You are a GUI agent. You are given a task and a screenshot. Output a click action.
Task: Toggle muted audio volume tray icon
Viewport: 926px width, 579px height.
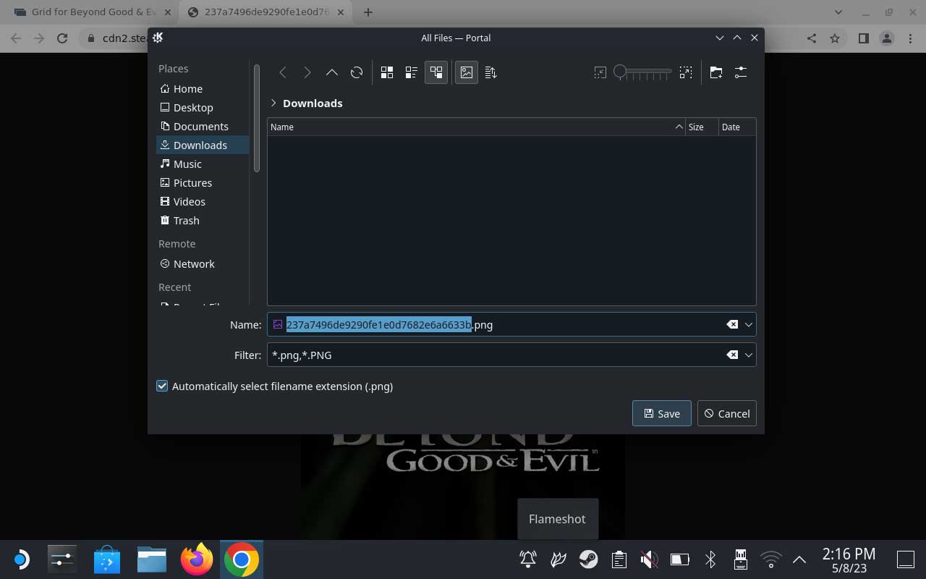point(649,559)
